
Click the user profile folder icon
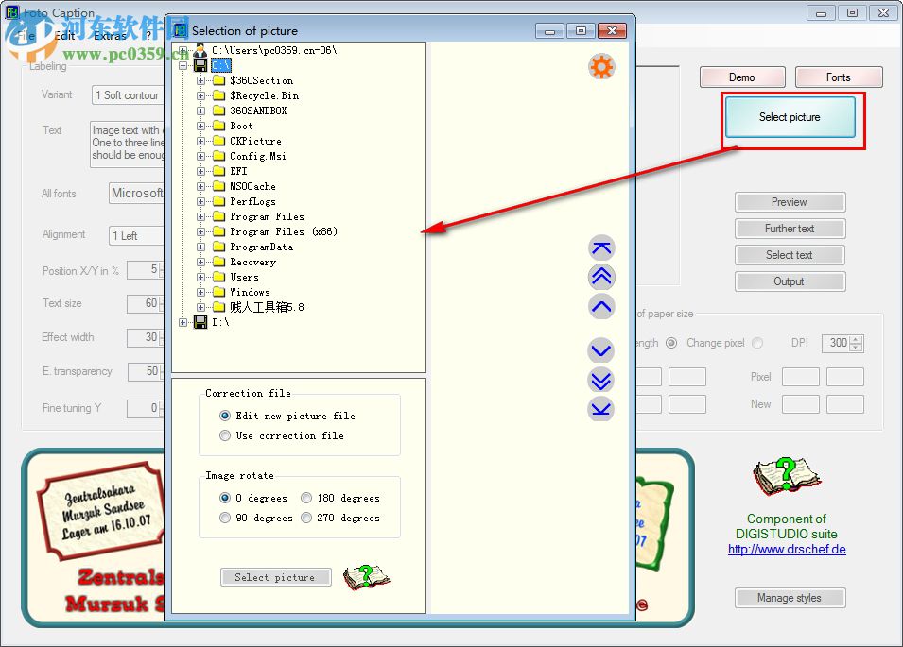[200, 49]
